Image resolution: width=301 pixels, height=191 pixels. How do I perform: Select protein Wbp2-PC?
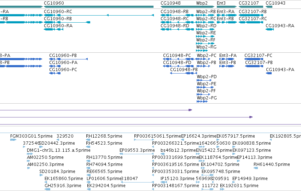pos(207,56)
